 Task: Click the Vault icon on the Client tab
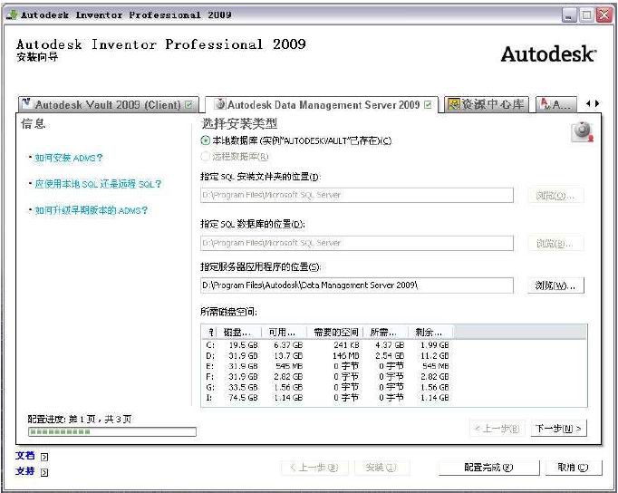click(26, 103)
